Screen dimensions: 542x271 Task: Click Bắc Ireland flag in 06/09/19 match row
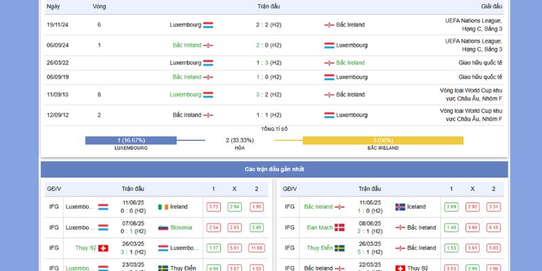click(208, 77)
